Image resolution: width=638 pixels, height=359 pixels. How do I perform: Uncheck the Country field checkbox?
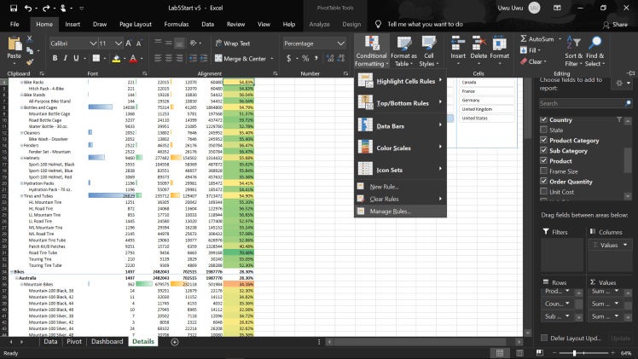coord(543,120)
